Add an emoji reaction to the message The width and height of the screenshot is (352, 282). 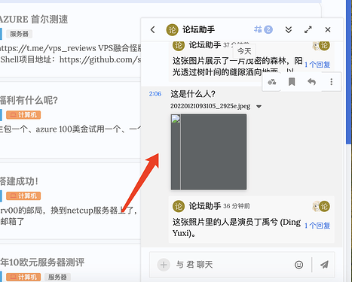coord(272,82)
